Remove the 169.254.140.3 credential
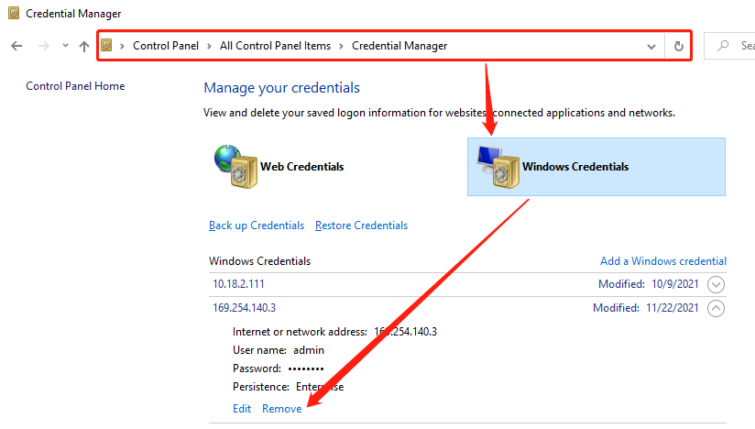This screenshot has height=429, width=755. pos(281,409)
